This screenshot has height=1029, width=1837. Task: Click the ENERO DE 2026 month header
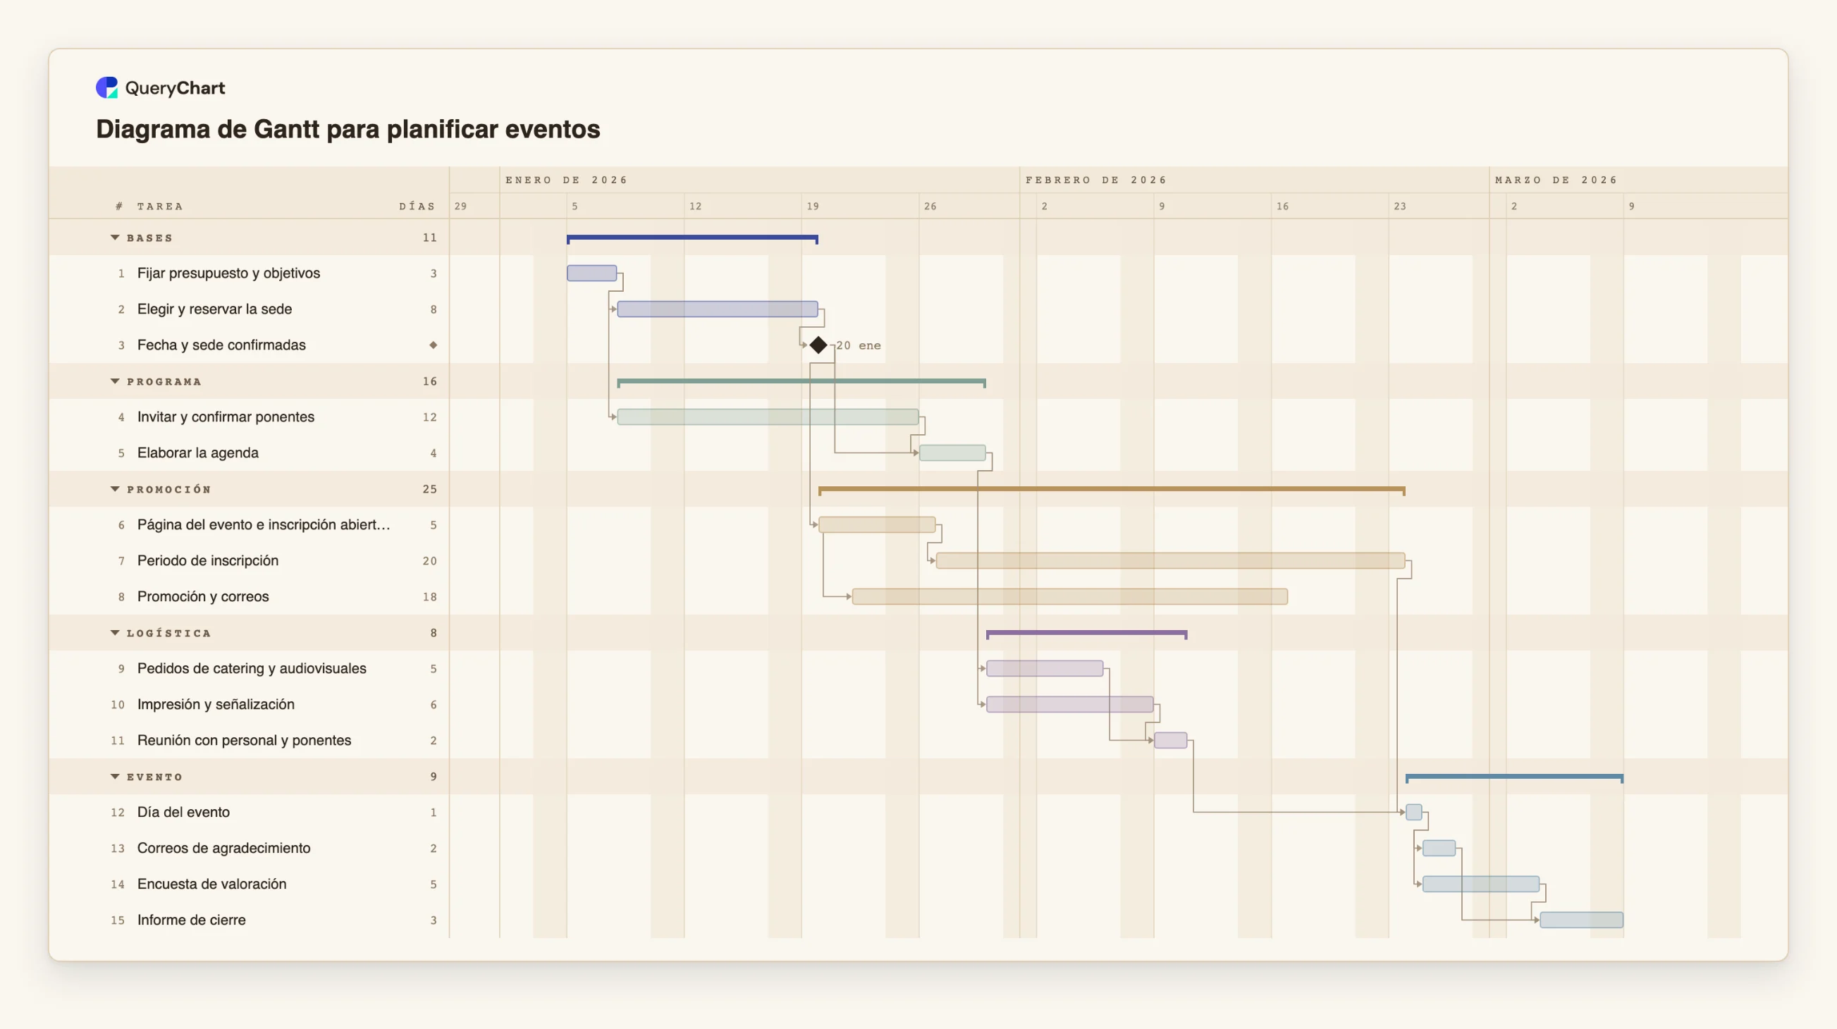pos(566,180)
